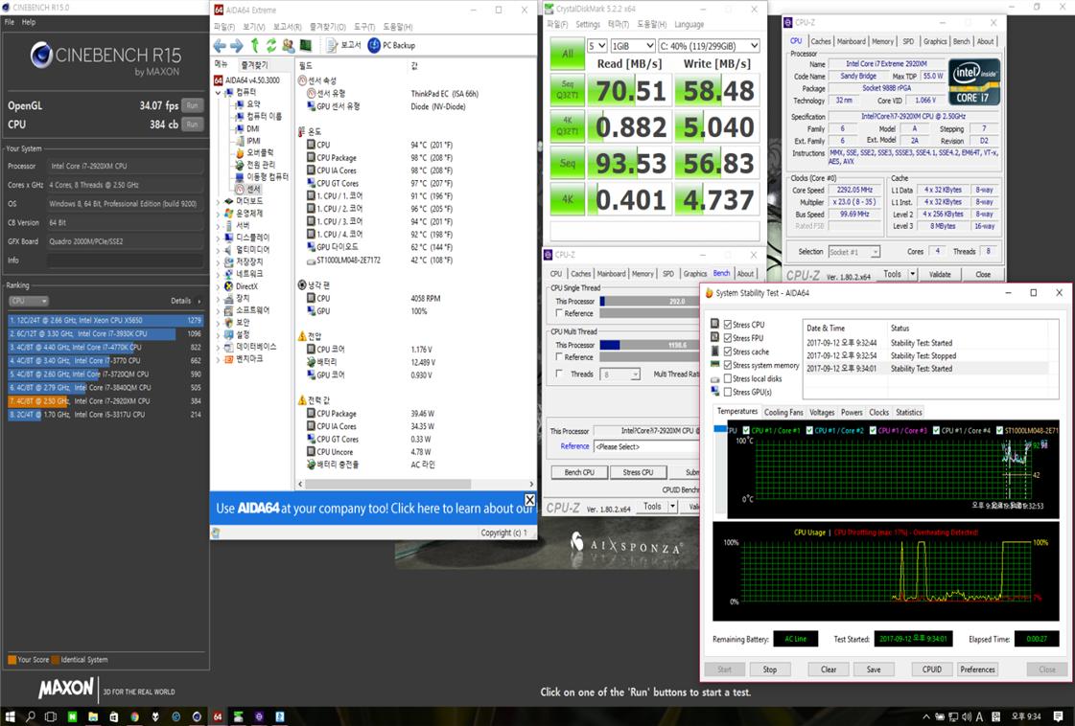Uncheck the Stress cache checkbox

pos(728,352)
